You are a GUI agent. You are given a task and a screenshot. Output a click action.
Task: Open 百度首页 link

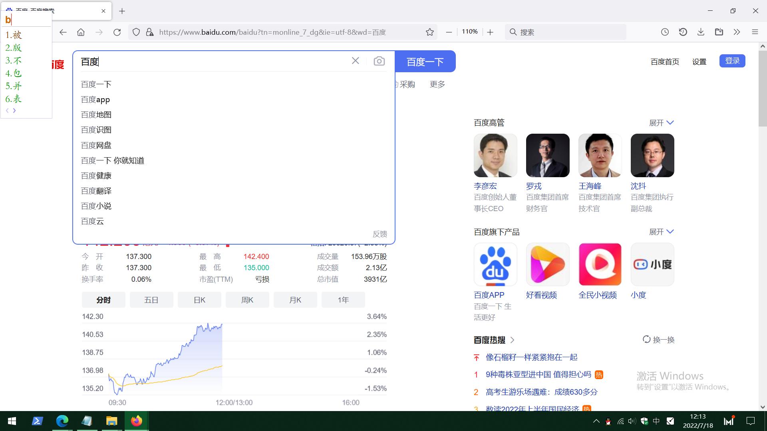[665, 62]
